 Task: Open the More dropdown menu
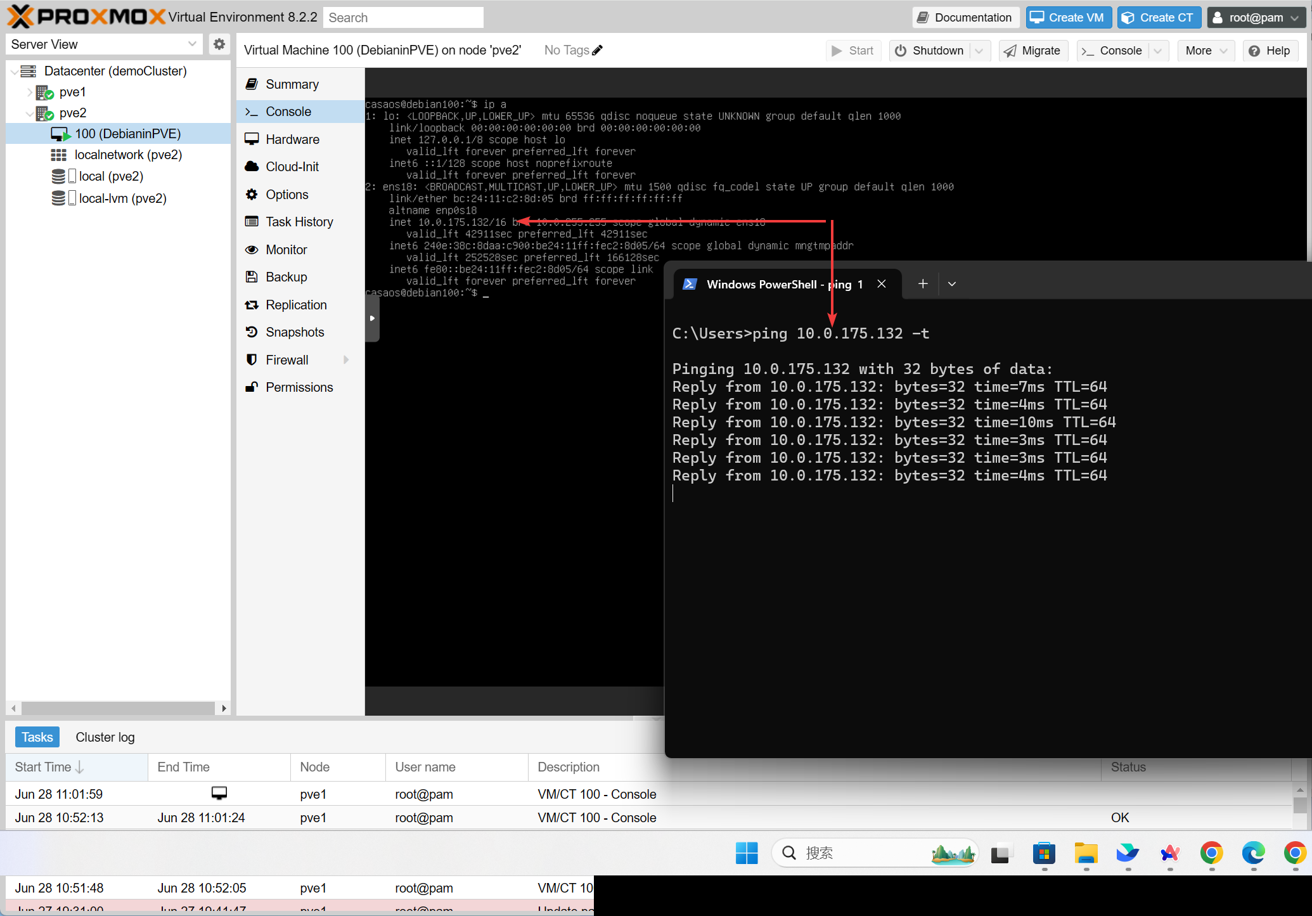point(1206,51)
